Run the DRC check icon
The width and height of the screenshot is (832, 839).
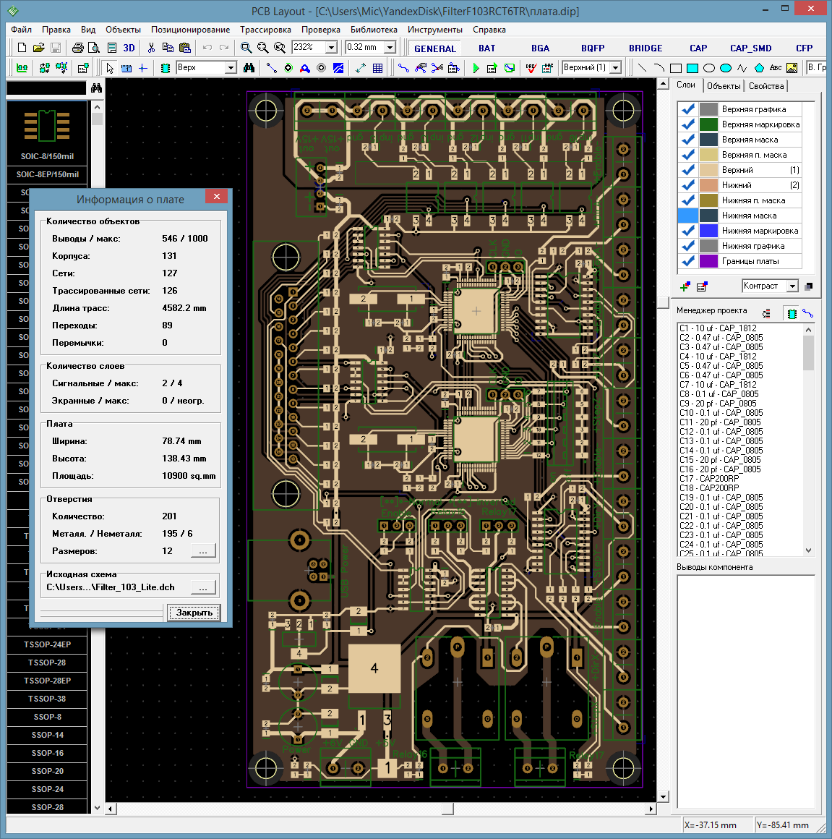(x=531, y=68)
